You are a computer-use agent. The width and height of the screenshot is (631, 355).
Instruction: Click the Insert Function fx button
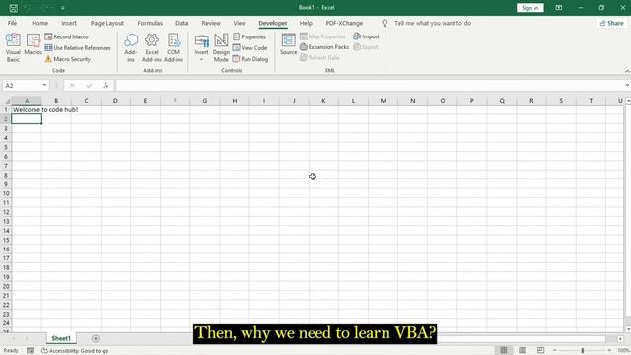105,86
